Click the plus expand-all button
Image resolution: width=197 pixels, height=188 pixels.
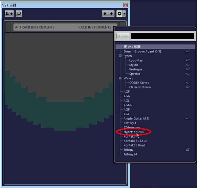point(120,36)
